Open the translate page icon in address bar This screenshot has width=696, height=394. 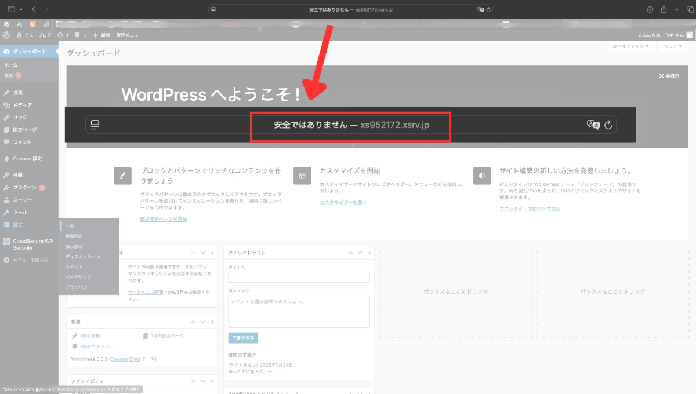[480, 9]
